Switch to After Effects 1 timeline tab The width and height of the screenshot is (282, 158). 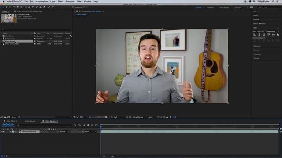pos(12,121)
